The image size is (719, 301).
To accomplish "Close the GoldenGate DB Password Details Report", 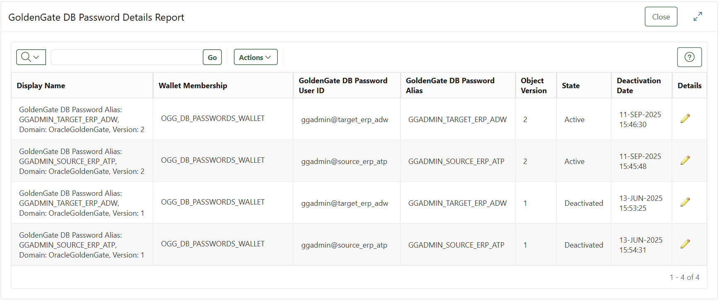I will [661, 17].
